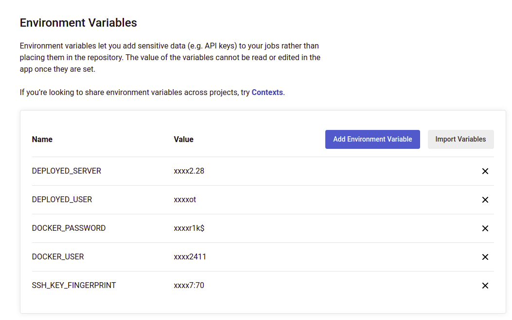Follow the Contexts link
512x320 pixels.
tap(267, 92)
